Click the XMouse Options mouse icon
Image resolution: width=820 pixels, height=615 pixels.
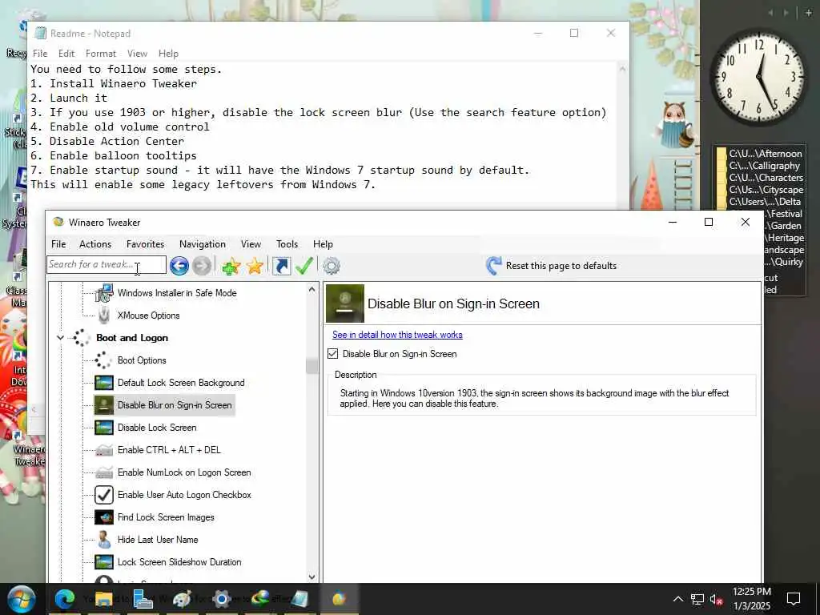click(x=104, y=316)
